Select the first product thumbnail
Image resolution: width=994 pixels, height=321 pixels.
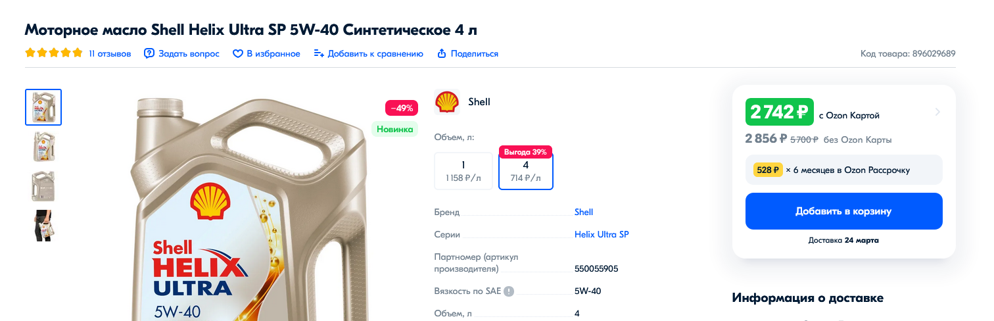(43, 107)
